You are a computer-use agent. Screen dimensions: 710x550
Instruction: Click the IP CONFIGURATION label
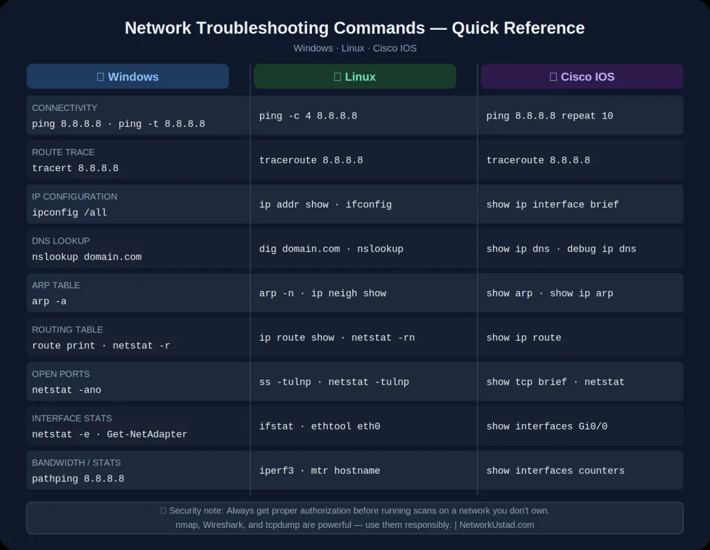(74, 196)
